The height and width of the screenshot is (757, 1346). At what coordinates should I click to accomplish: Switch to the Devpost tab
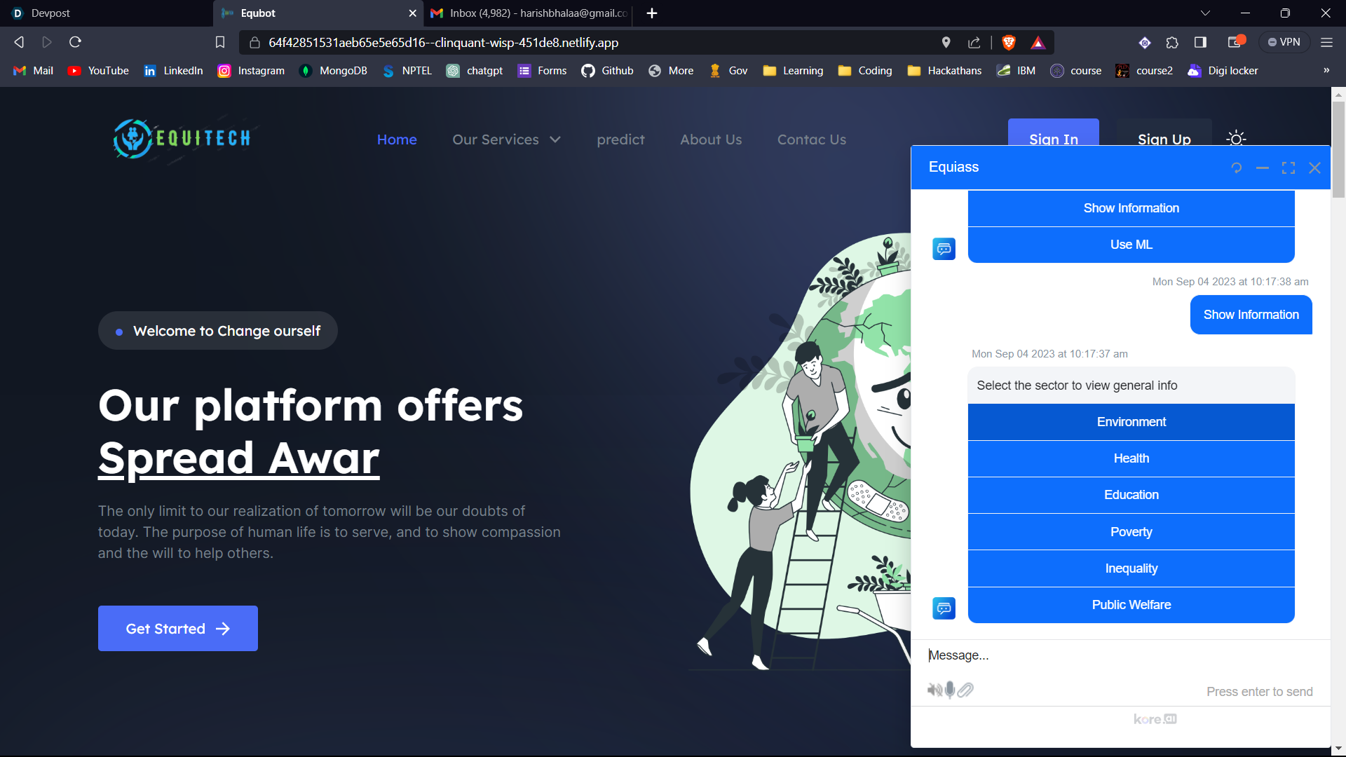pyautogui.click(x=50, y=13)
